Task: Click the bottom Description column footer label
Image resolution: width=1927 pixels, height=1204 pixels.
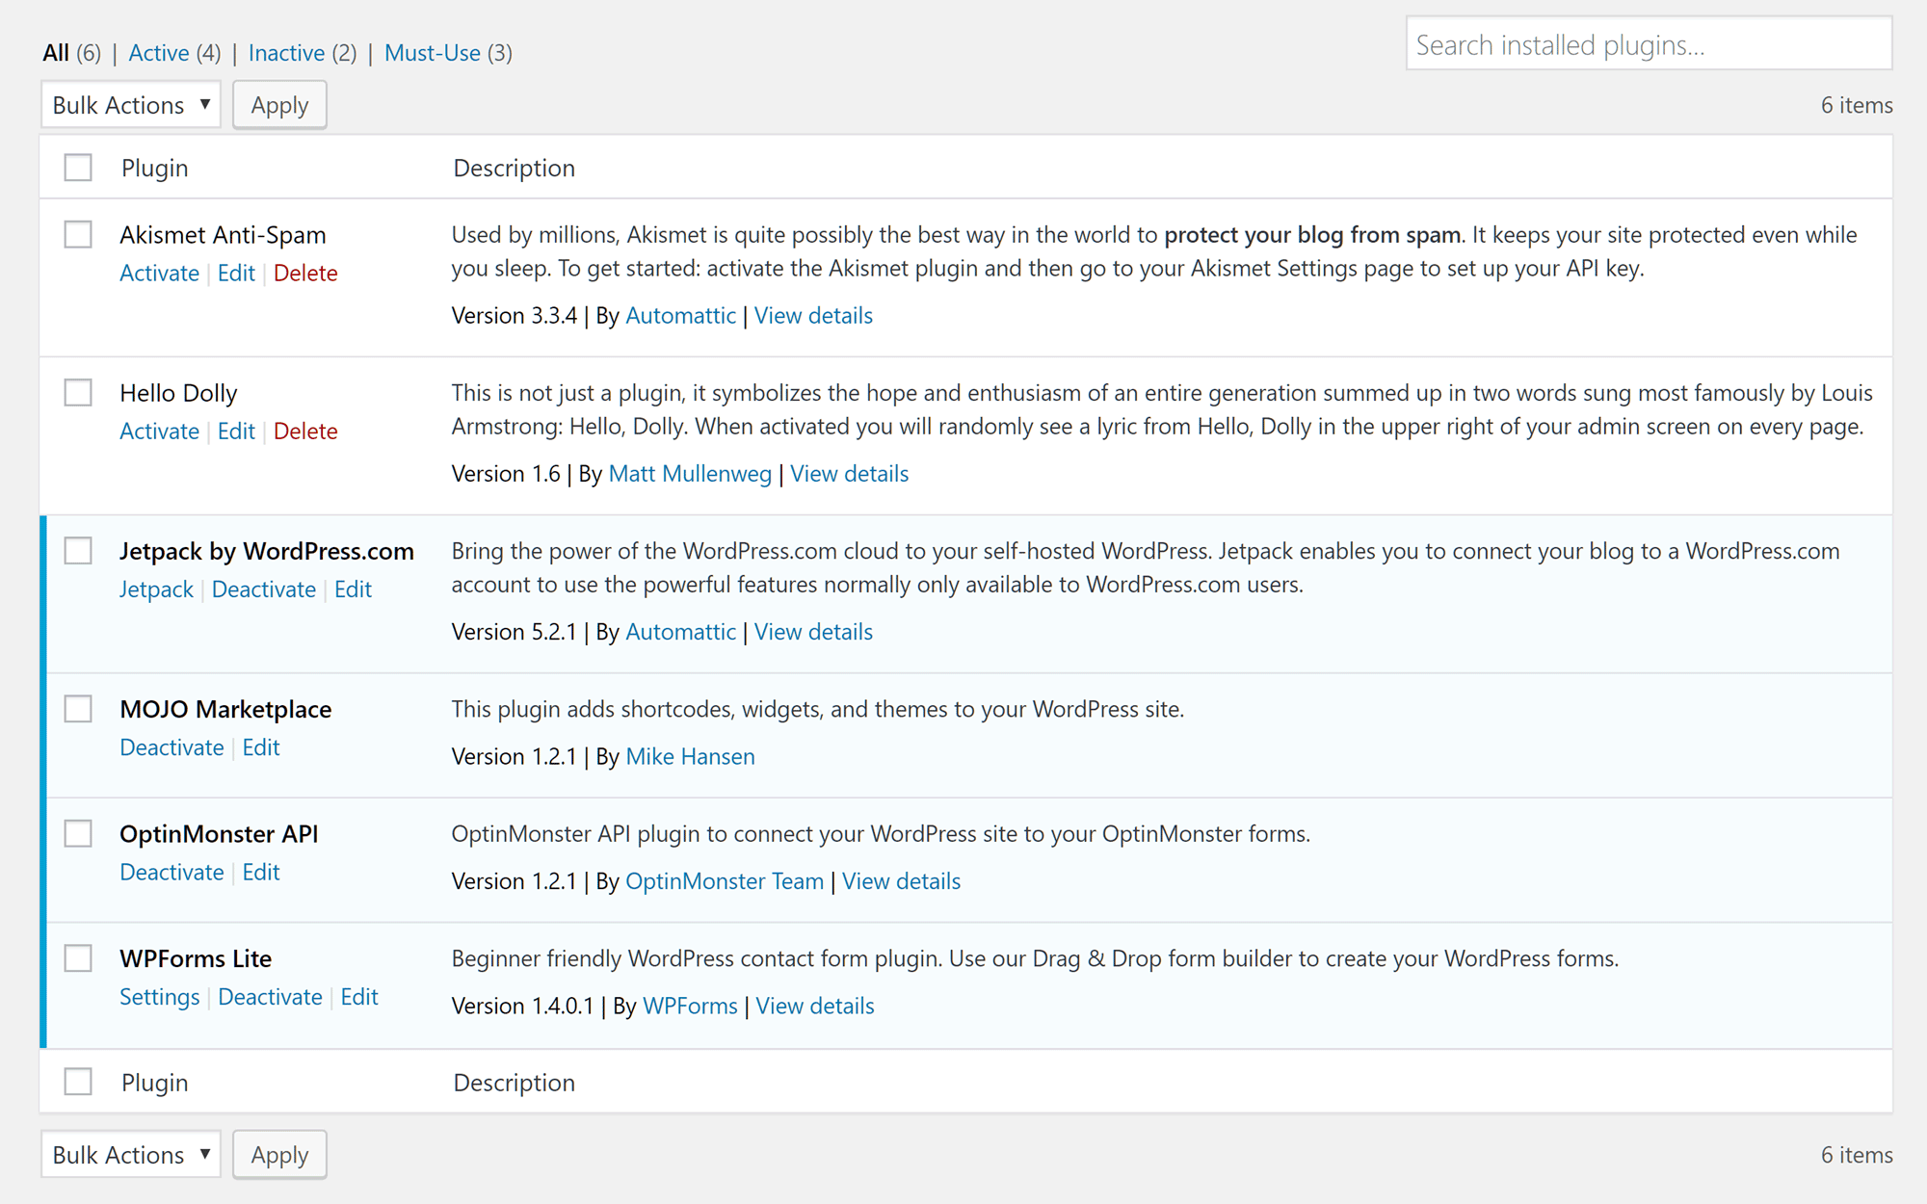Action: [x=514, y=1082]
